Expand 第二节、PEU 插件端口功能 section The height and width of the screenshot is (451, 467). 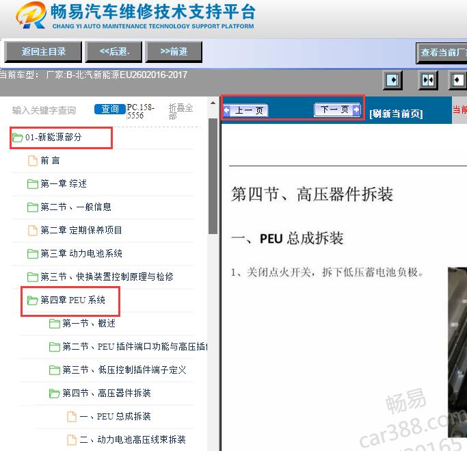point(135,347)
